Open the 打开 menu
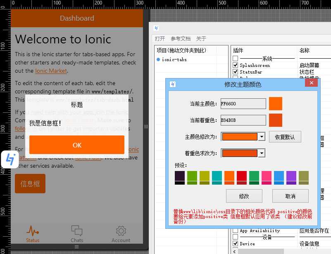The image size is (331, 254). coord(160,38)
